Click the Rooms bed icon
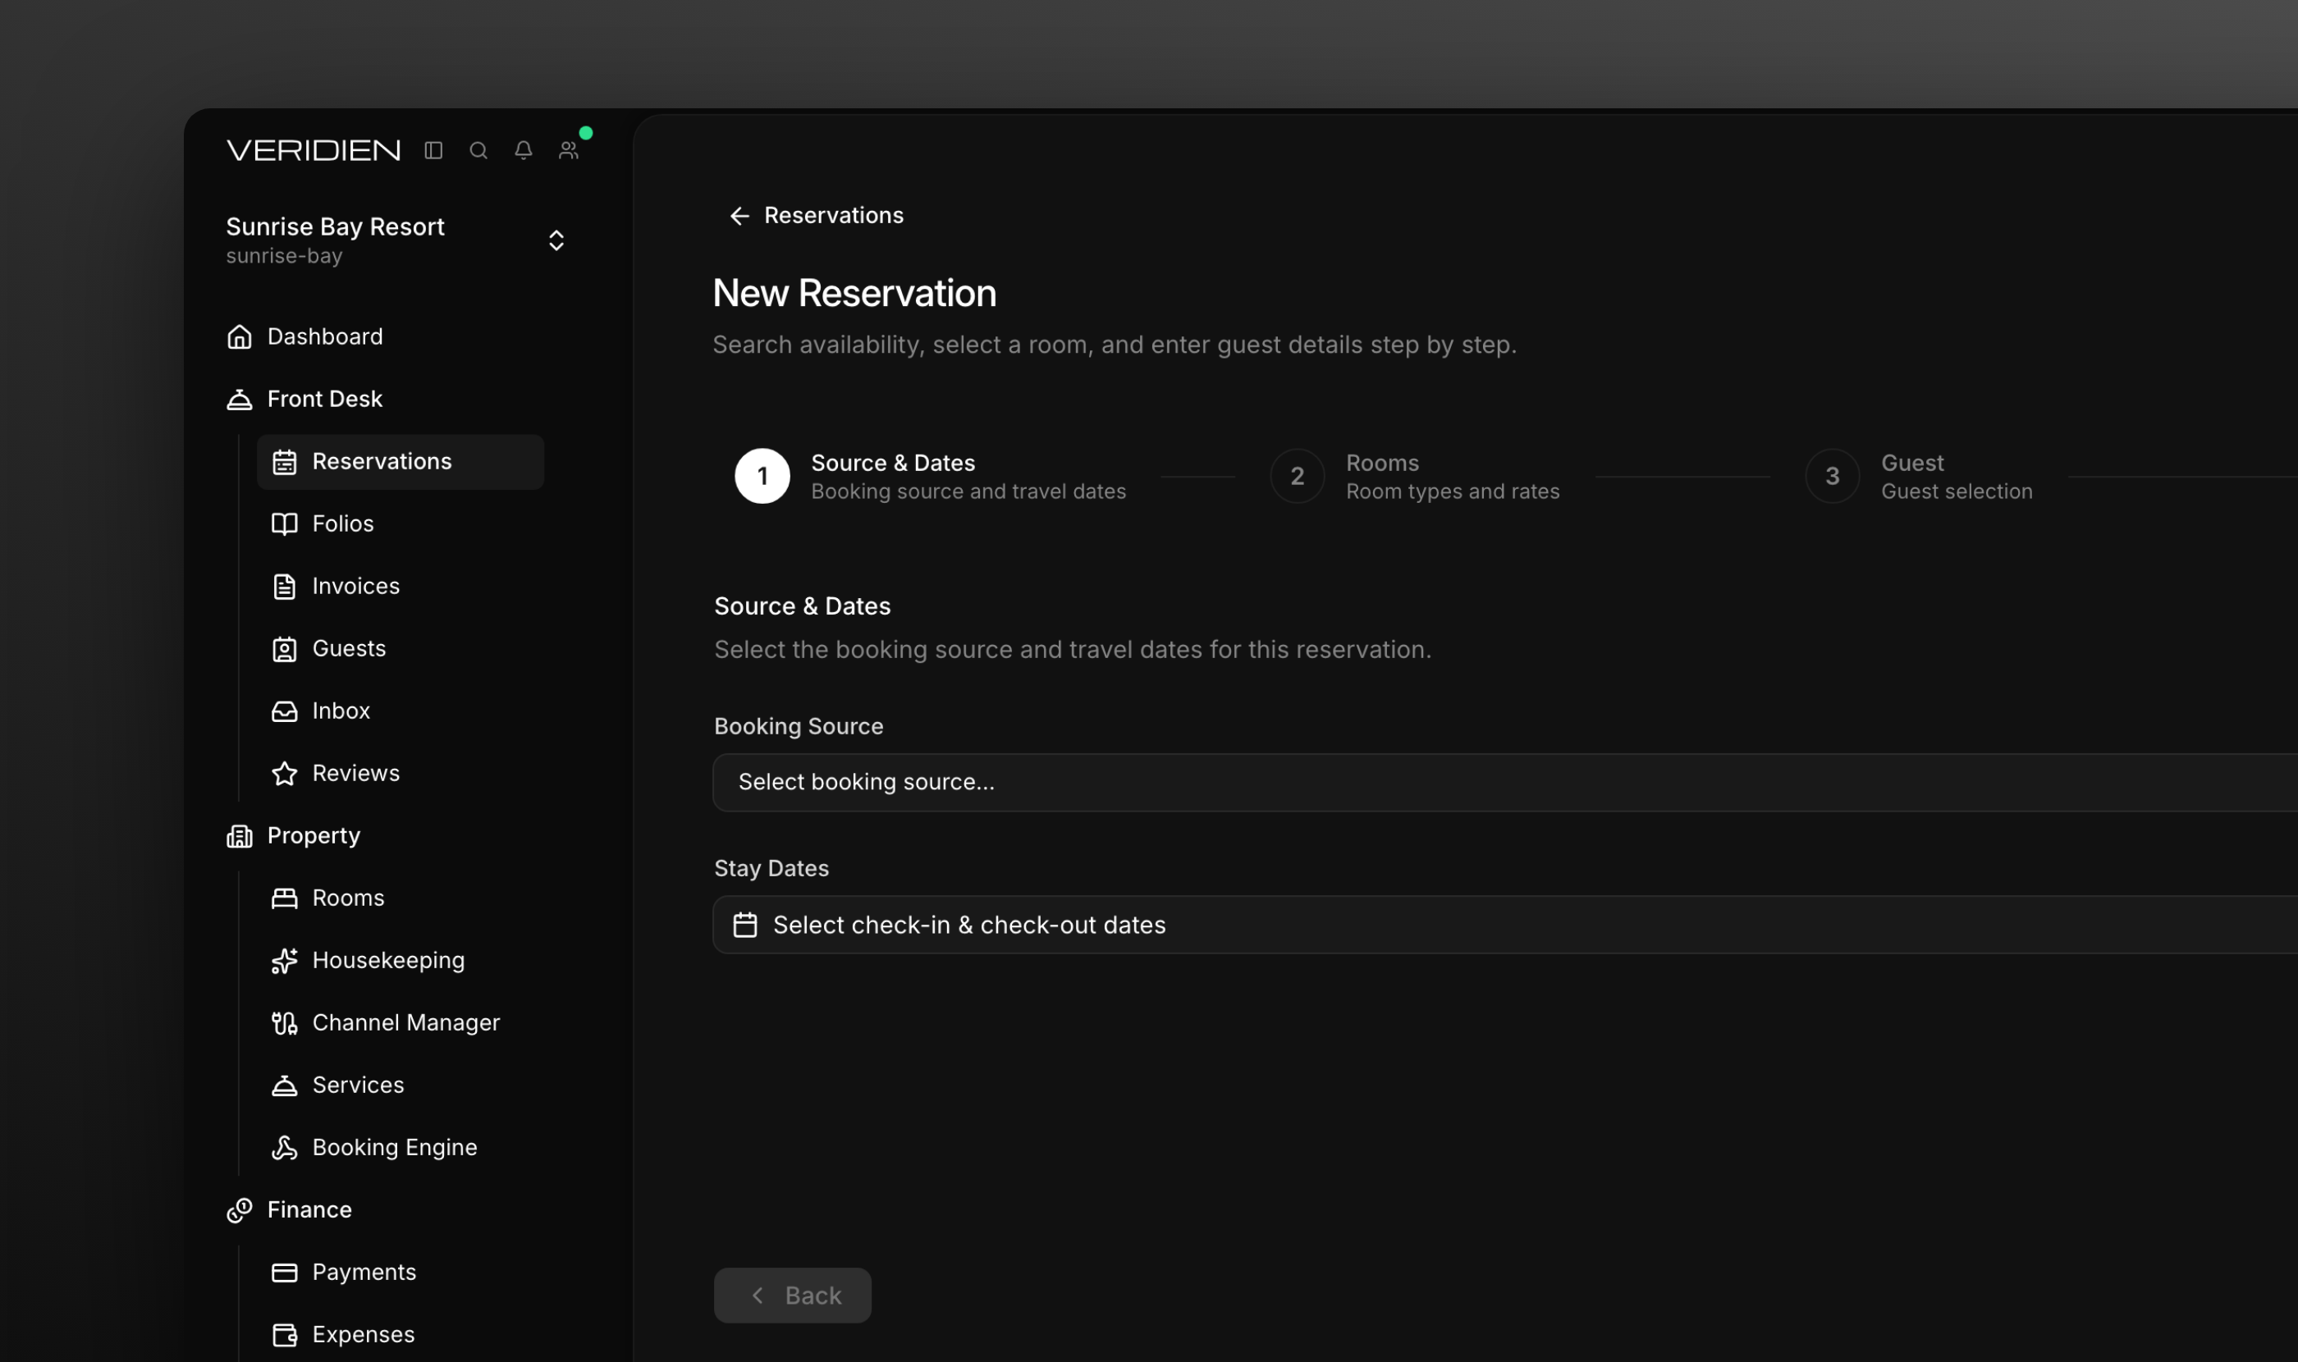Viewport: 2298px width, 1362px height. (x=285, y=898)
